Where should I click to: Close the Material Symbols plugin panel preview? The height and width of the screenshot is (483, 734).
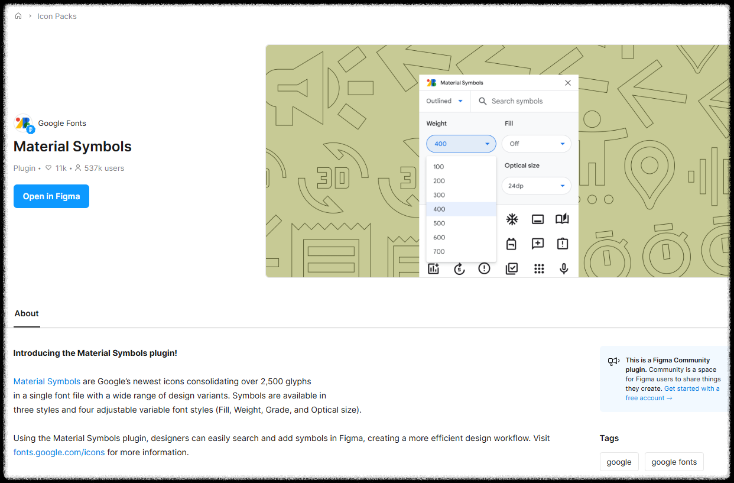coord(568,83)
